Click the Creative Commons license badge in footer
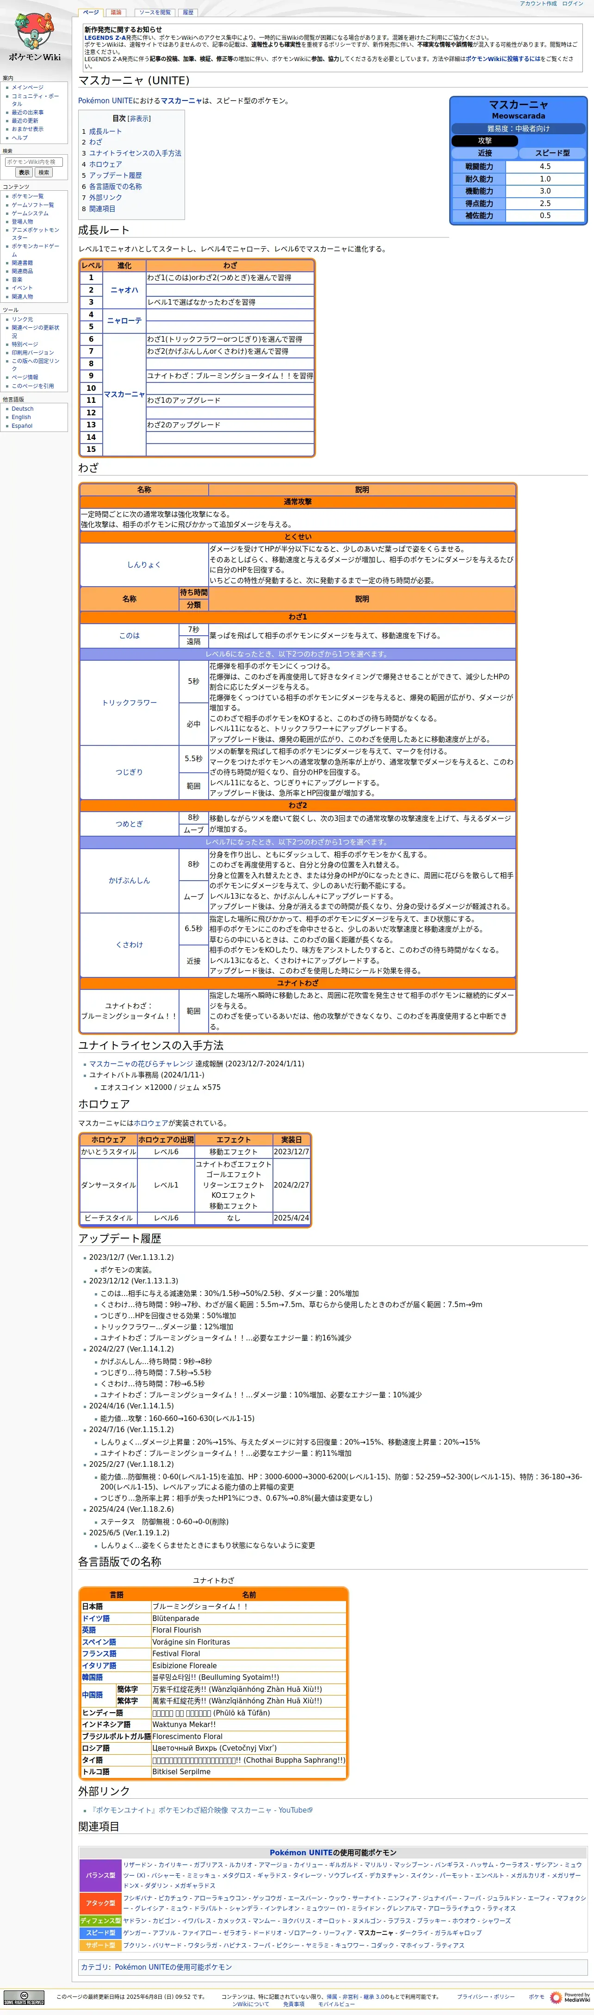The image size is (594, 2015). (24, 1998)
